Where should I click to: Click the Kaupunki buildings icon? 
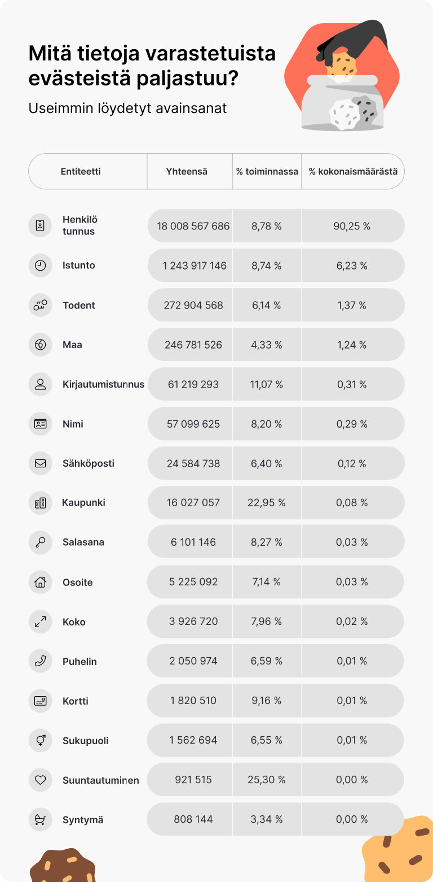pos(40,502)
